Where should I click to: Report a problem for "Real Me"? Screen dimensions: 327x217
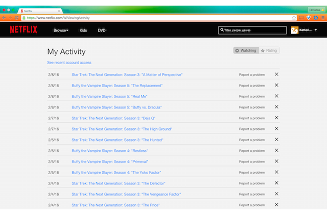click(x=252, y=96)
